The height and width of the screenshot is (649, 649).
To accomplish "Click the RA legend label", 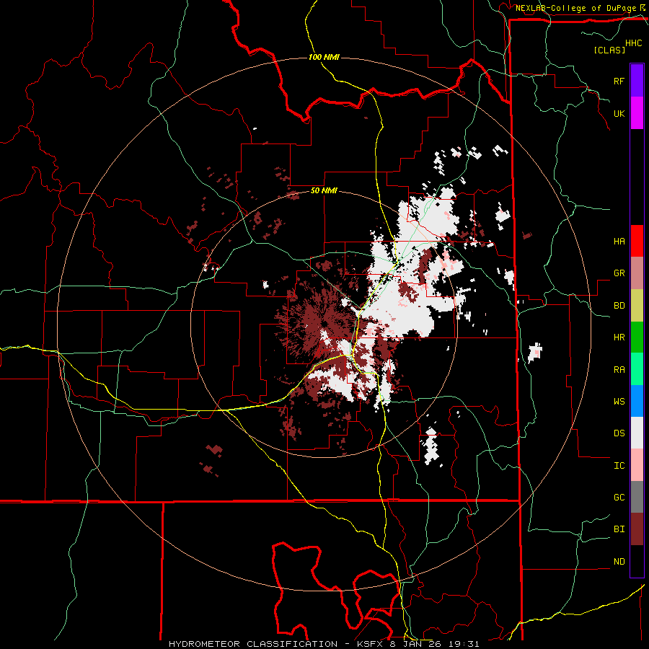I will pyautogui.click(x=619, y=370).
